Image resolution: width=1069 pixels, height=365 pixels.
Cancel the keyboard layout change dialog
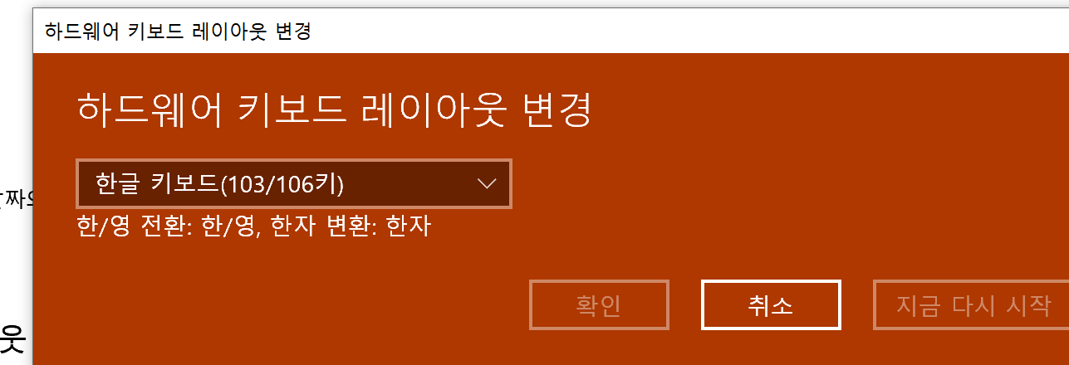pyautogui.click(x=771, y=304)
